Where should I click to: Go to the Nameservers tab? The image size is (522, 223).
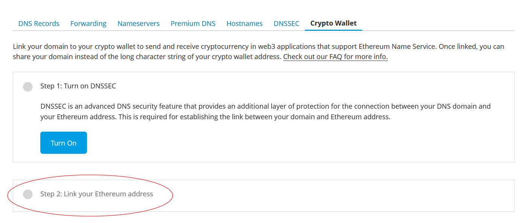(x=138, y=24)
